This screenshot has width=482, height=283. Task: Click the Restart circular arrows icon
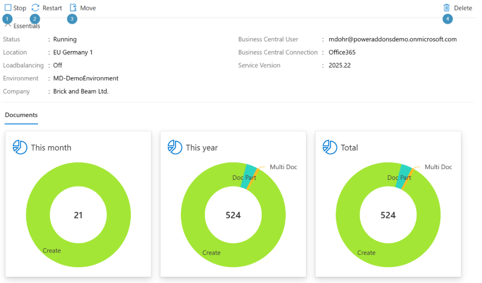pos(36,8)
